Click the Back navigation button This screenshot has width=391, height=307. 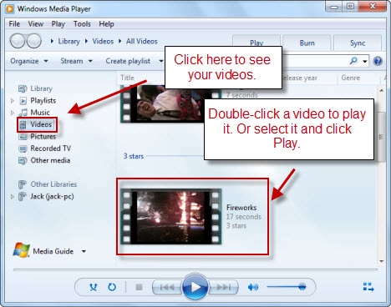[x=18, y=41]
